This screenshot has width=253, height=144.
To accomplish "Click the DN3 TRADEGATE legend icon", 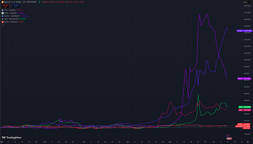I will click(x=3, y=19).
